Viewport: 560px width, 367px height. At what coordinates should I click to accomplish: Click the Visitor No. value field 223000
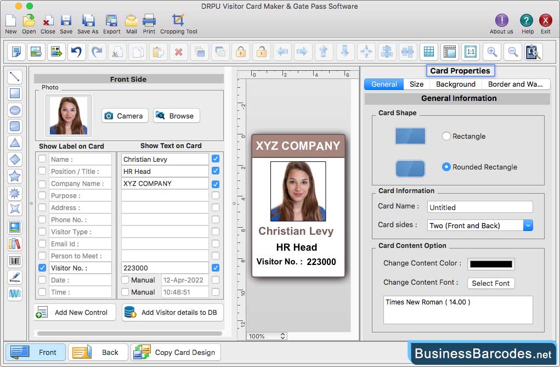[165, 268]
